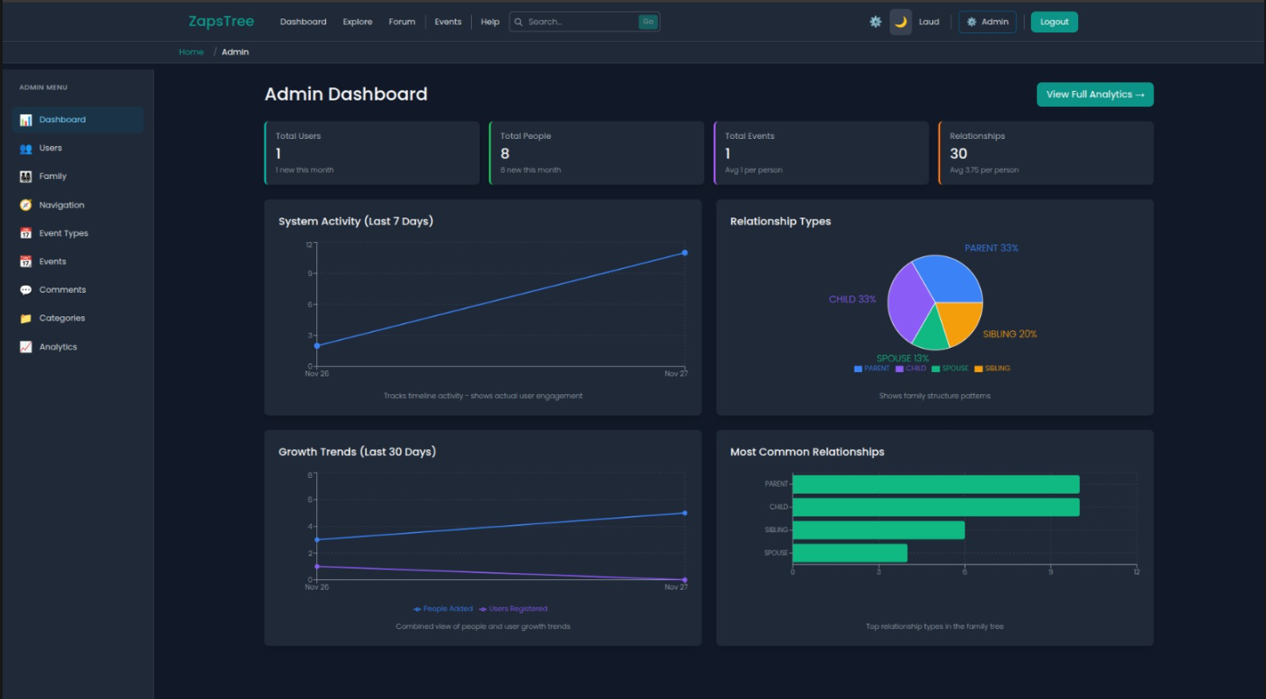Select the Analytics chart icon
The image size is (1266, 699).
pyautogui.click(x=25, y=347)
